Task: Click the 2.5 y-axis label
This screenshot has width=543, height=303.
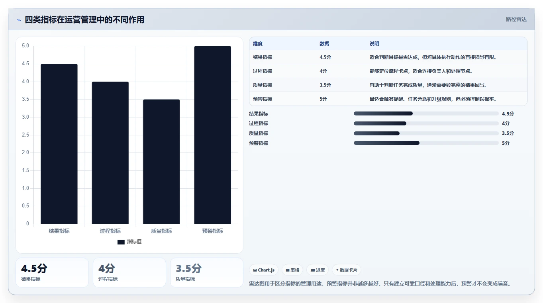Action: (x=25, y=135)
